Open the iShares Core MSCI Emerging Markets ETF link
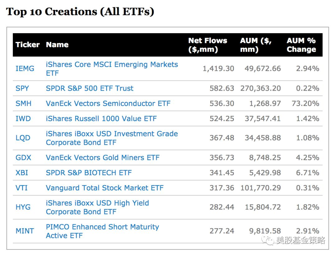Viewport: 336px width, 255px height. (x=112, y=69)
